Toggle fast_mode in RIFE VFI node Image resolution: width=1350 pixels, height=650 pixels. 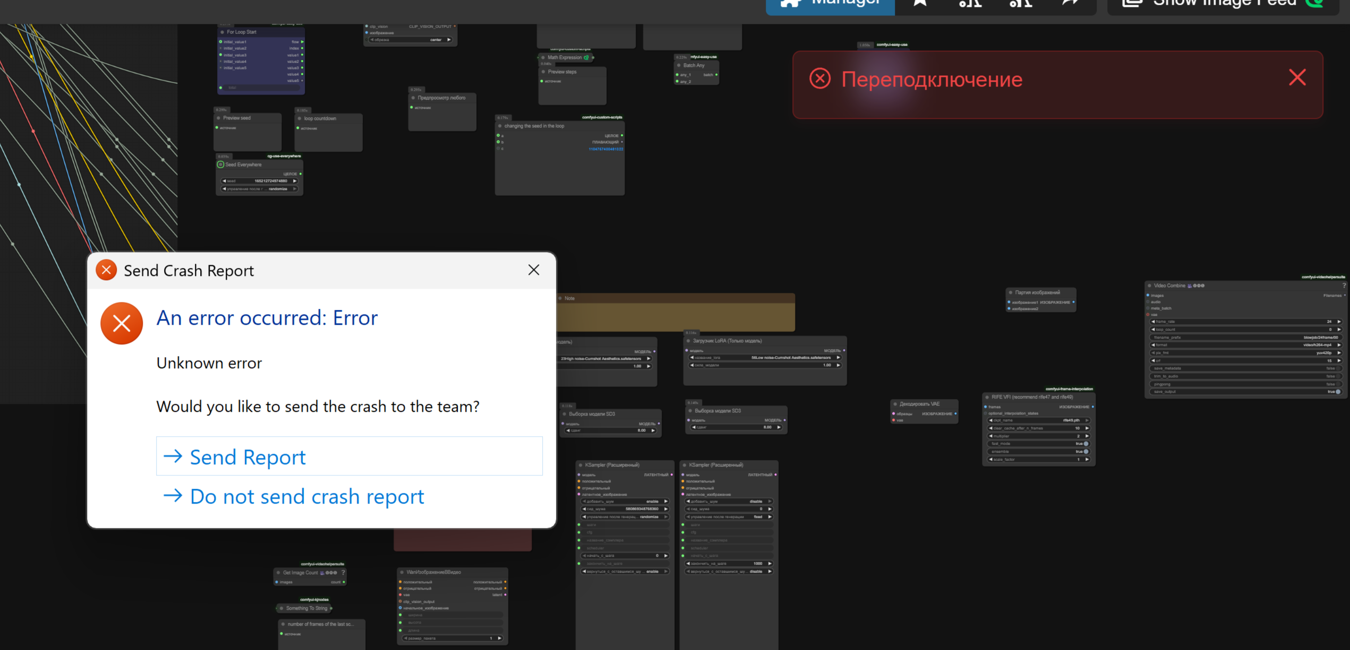(1085, 444)
